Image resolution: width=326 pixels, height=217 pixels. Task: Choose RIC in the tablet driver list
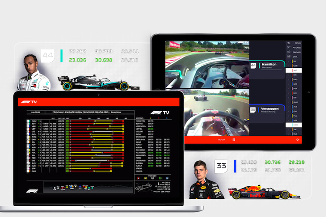[294, 61]
